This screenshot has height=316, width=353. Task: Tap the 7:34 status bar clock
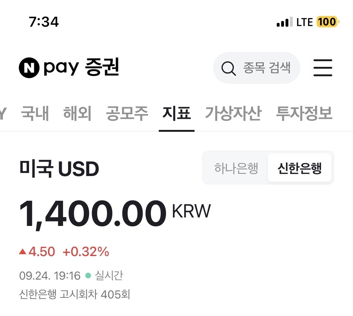click(44, 22)
